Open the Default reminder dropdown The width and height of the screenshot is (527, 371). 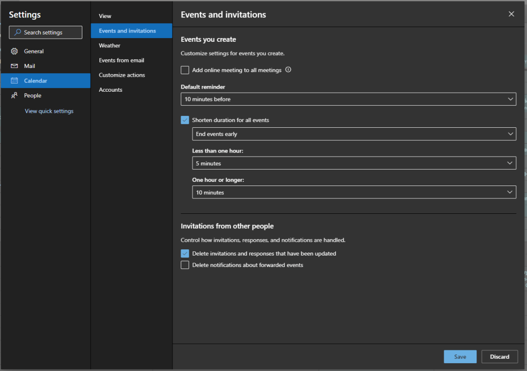point(348,99)
